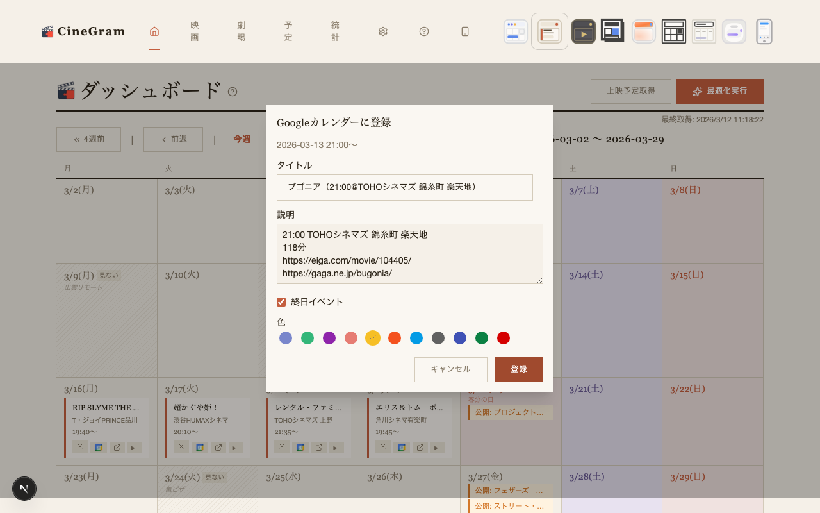Open external link icon on 超かぐや姫！ event

coord(218,447)
